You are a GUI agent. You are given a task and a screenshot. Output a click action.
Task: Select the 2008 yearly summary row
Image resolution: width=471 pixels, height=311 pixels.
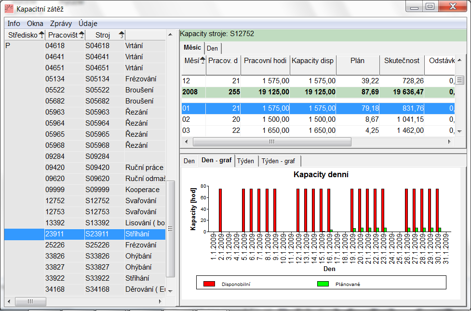318,92
